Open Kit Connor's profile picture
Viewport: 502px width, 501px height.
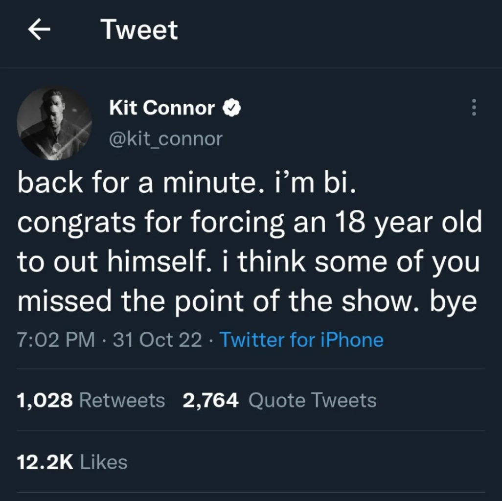click(x=54, y=123)
